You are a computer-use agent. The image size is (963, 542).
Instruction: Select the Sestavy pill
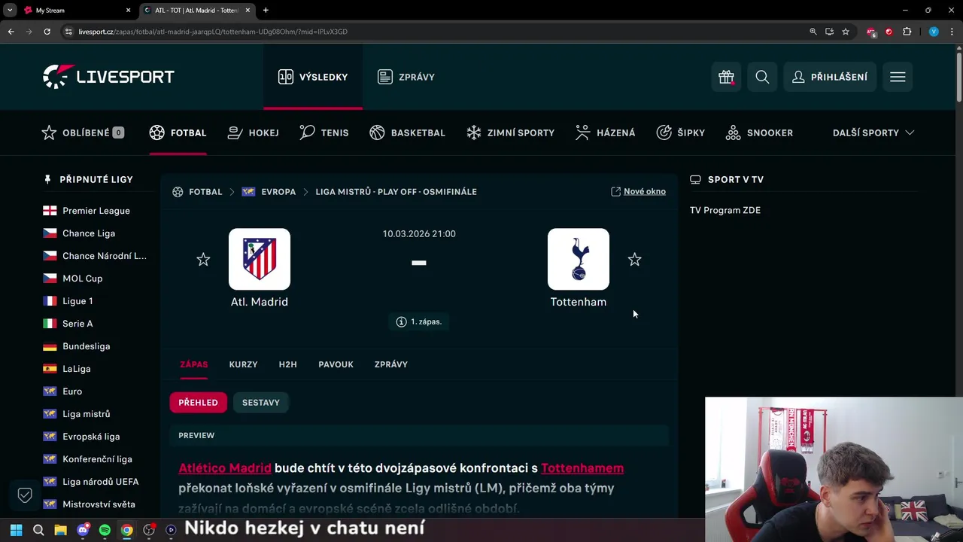[261, 403]
